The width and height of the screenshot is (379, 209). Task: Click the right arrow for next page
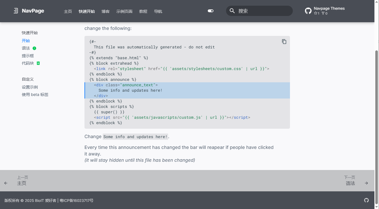366,183
